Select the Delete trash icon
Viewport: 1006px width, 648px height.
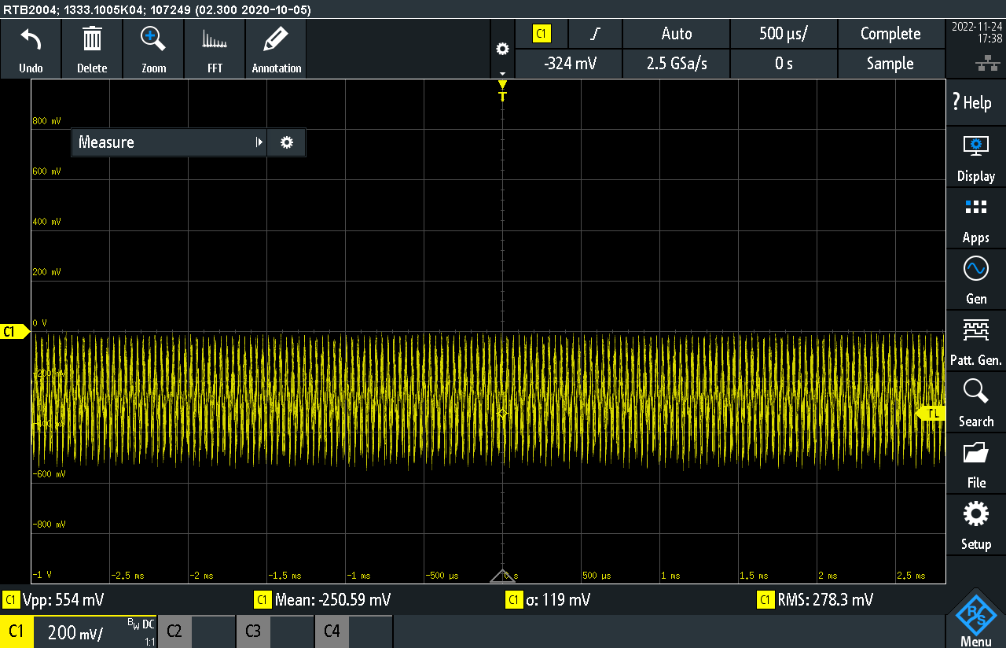click(92, 39)
